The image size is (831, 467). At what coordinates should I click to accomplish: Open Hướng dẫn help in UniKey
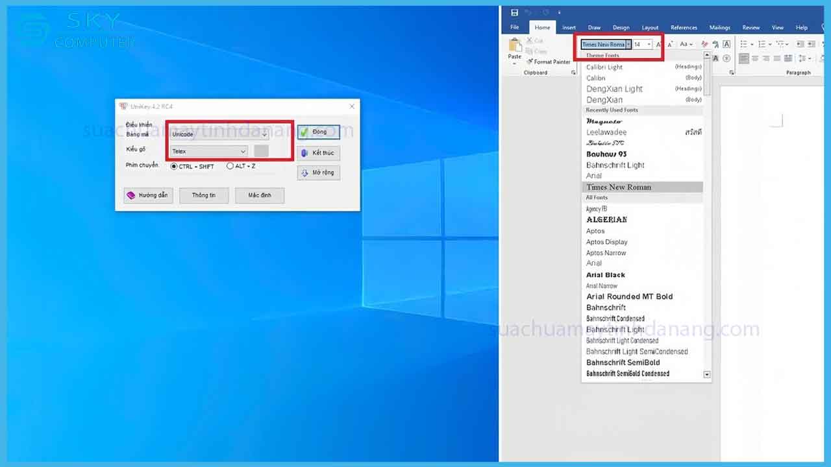[148, 195]
